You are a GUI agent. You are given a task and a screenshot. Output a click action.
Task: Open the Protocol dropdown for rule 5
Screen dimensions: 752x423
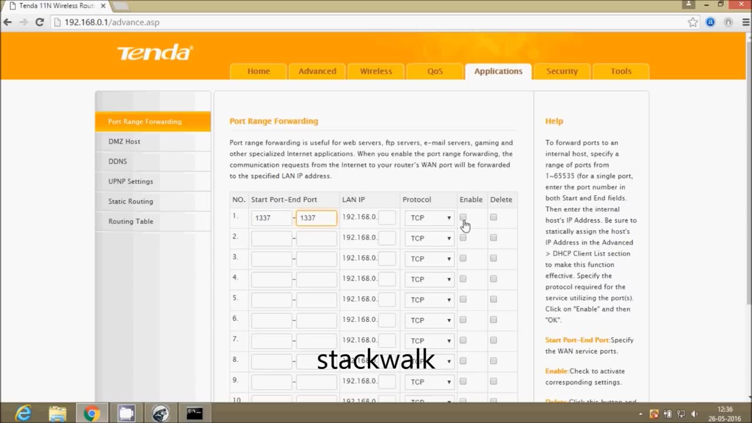(429, 300)
